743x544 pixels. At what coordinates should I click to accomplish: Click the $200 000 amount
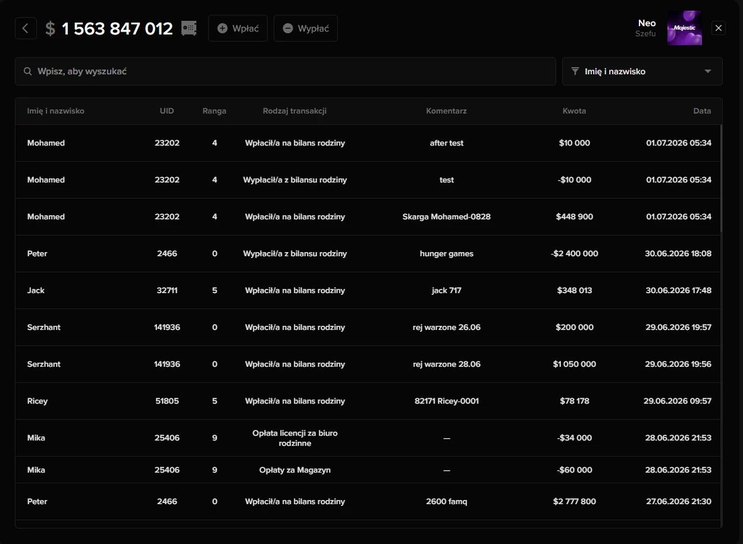pos(575,328)
